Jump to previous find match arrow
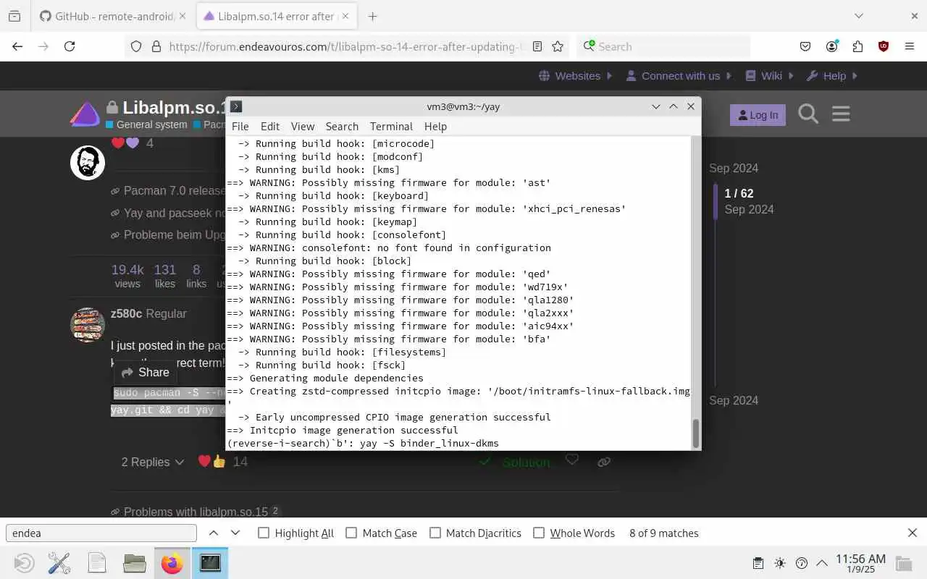Image resolution: width=927 pixels, height=579 pixels. pos(214,533)
